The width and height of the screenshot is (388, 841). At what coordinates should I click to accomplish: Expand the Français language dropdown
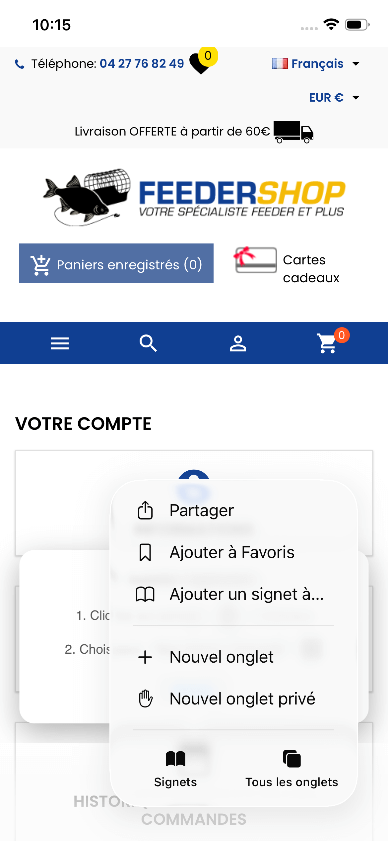click(x=315, y=63)
